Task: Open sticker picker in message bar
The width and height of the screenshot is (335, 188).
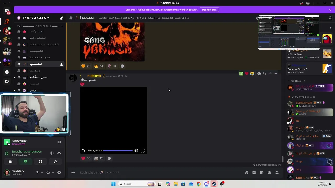Action: [x=262, y=173]
